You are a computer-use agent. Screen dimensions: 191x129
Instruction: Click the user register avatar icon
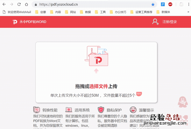point(155,22)
